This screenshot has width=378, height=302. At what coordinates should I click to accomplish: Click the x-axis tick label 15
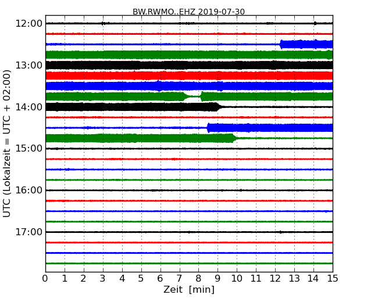pos(333,279)
